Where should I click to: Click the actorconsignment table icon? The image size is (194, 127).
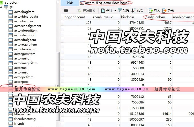click(11, 26)
